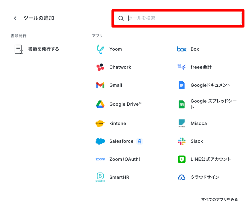Select the 書類を発行する label

(x=44, y=49)
